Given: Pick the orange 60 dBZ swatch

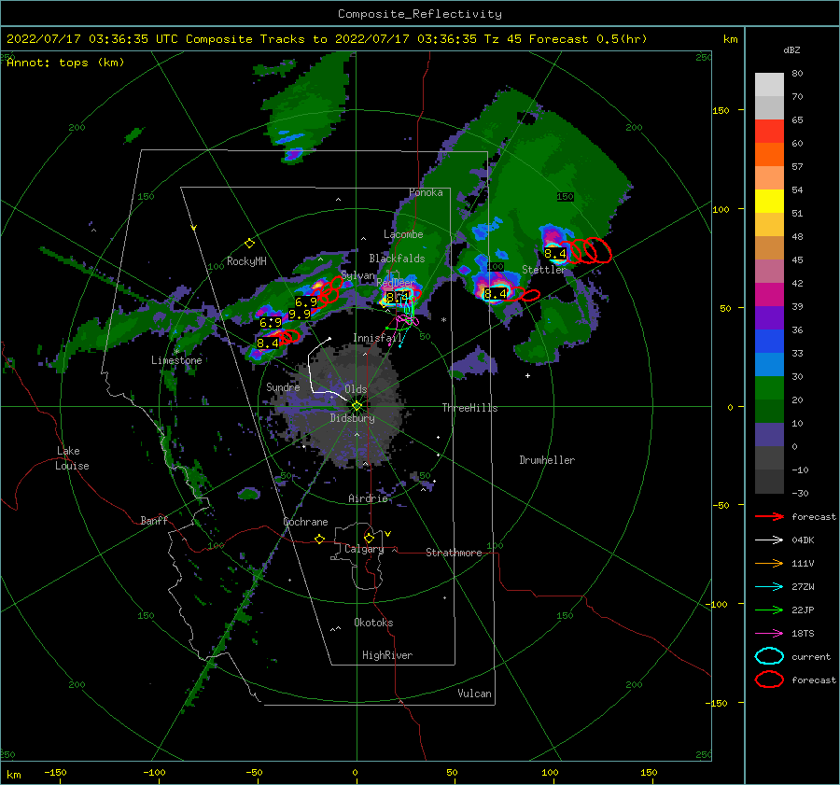Looking at the screenshot, I should point(769,154).
